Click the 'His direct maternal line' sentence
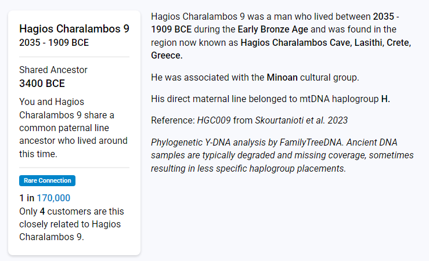The image size is (429, 261). pyautogui.click(x=271, y=99)
